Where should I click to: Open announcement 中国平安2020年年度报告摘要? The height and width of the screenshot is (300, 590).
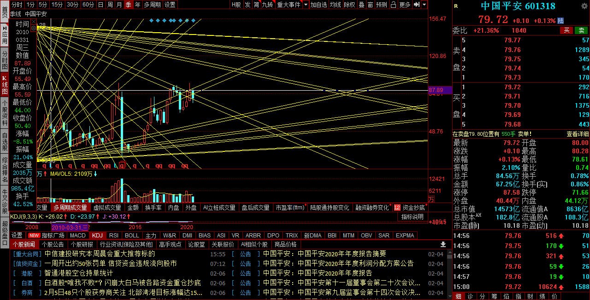(324, 254)
